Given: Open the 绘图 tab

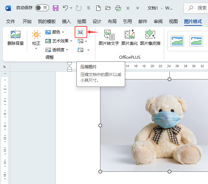Looking at the screenshot, I should click(x=81, y=21).
